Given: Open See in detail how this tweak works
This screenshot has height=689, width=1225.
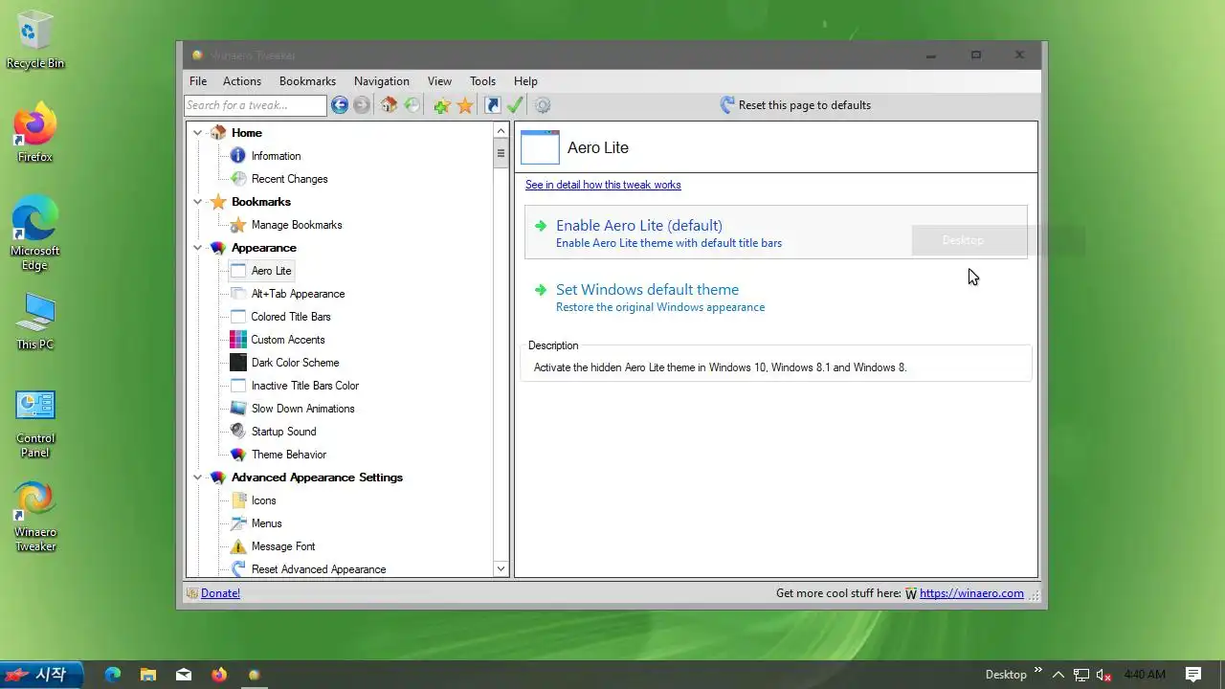Looking at the screenshot, I should [x=603, y=185].
